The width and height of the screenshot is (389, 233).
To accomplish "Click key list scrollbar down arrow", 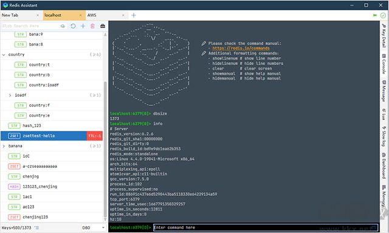I will coord(105,220).
